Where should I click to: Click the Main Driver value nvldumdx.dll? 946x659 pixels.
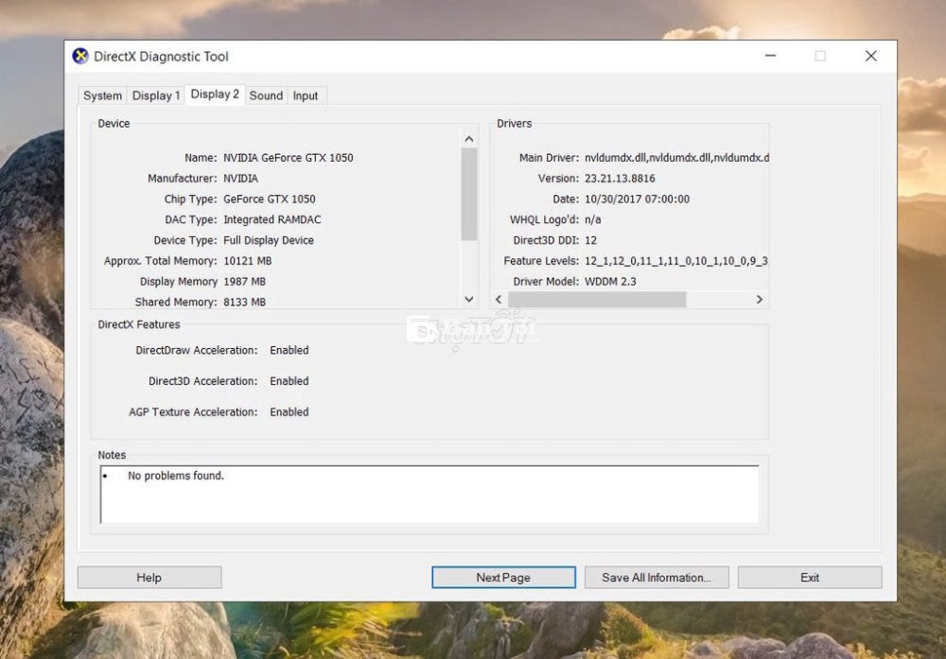point(677,157)
